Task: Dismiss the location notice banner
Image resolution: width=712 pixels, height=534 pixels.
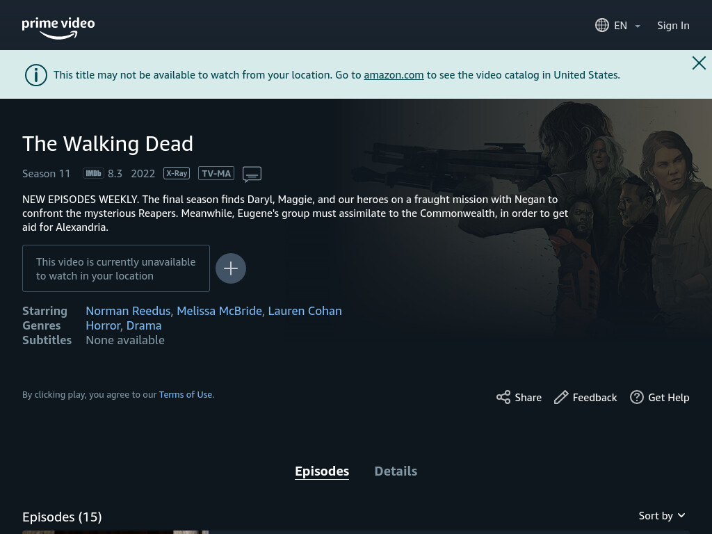Action: click(x=699, y=63)
